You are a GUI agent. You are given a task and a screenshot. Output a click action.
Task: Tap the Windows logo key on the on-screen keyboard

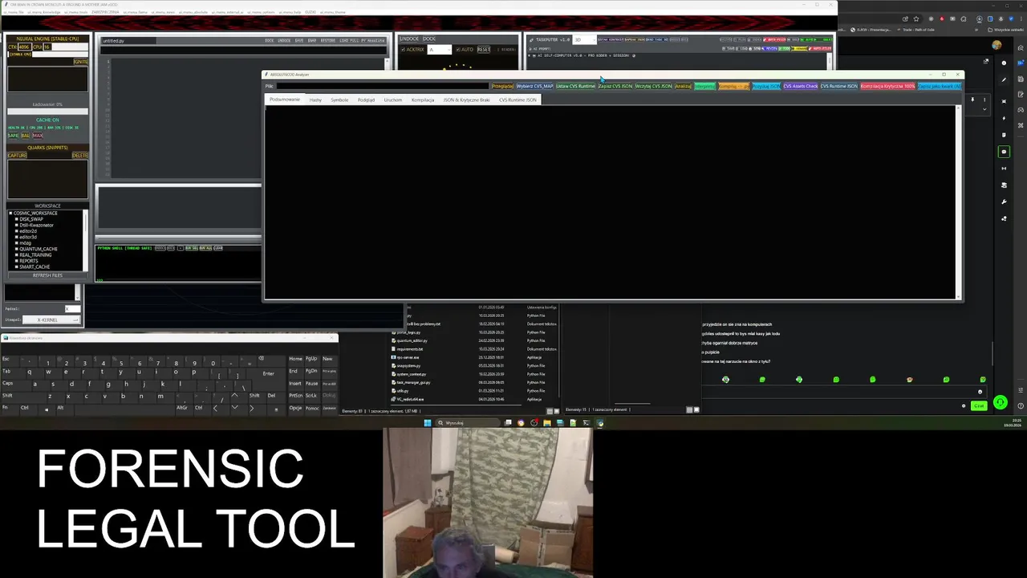pos(47,409)
